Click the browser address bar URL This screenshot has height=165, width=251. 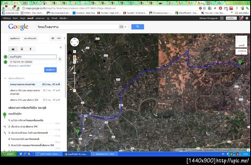[x=70, y=8]
